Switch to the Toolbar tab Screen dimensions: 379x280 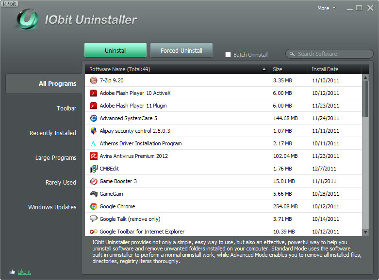pyautogui.click(x=66, y=109)
